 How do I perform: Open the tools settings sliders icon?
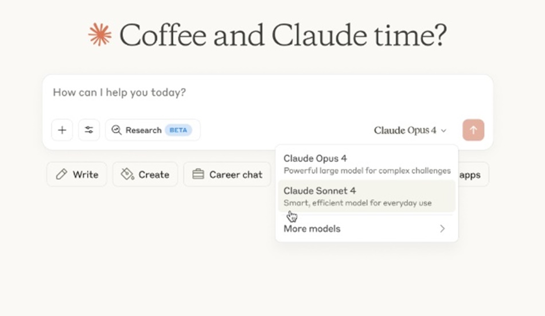tap(89, 130)
